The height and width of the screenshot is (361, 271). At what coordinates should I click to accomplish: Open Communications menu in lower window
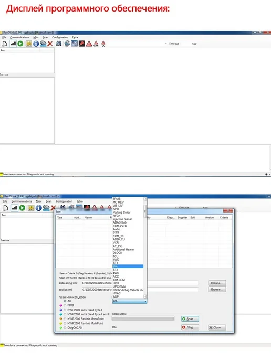click(22, 201)
